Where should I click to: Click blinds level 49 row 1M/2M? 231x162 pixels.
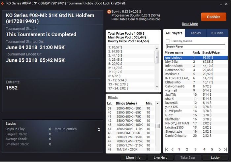click(131, 149)
